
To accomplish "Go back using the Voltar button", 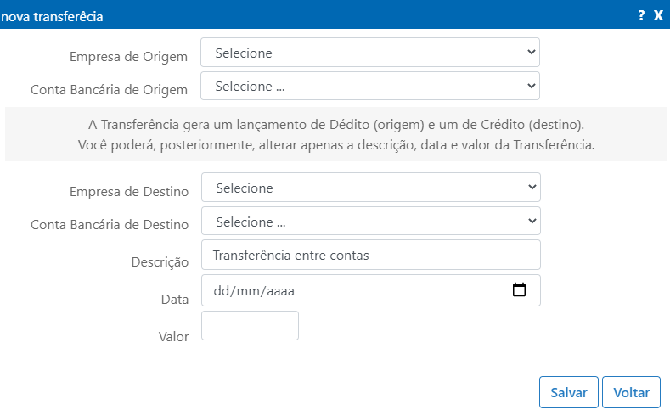I will [631, 392].
